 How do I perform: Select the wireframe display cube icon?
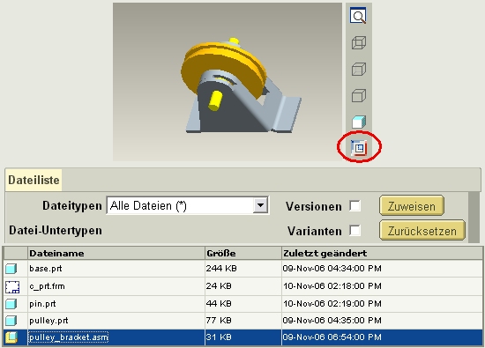tap(359, 42)
